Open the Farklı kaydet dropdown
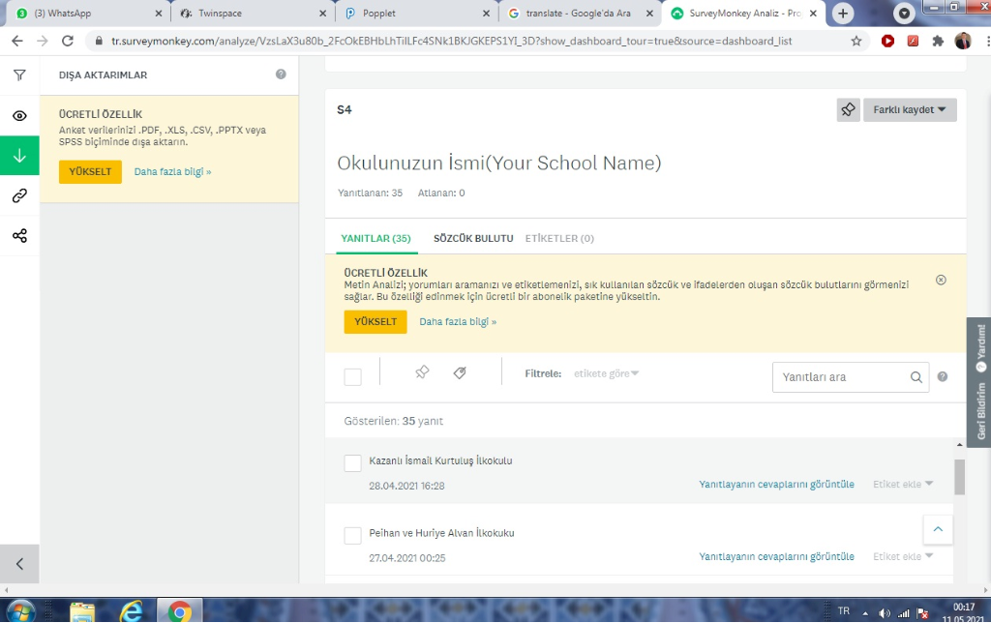Image resolution: width=991 pixels, height=623 pixels. click(910, 109)
